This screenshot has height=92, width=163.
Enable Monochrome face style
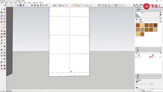tap(23, 5)
